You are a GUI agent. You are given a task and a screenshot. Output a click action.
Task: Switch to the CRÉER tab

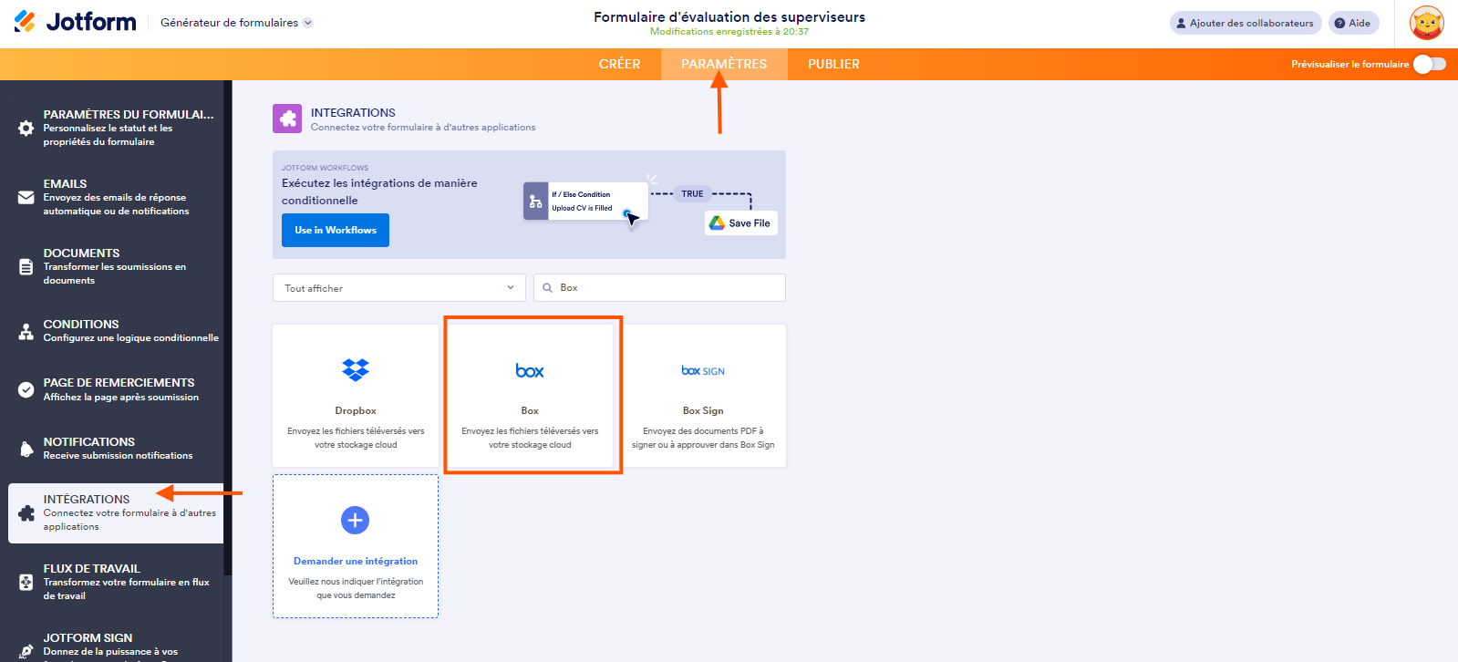click(x=619, y=64)
